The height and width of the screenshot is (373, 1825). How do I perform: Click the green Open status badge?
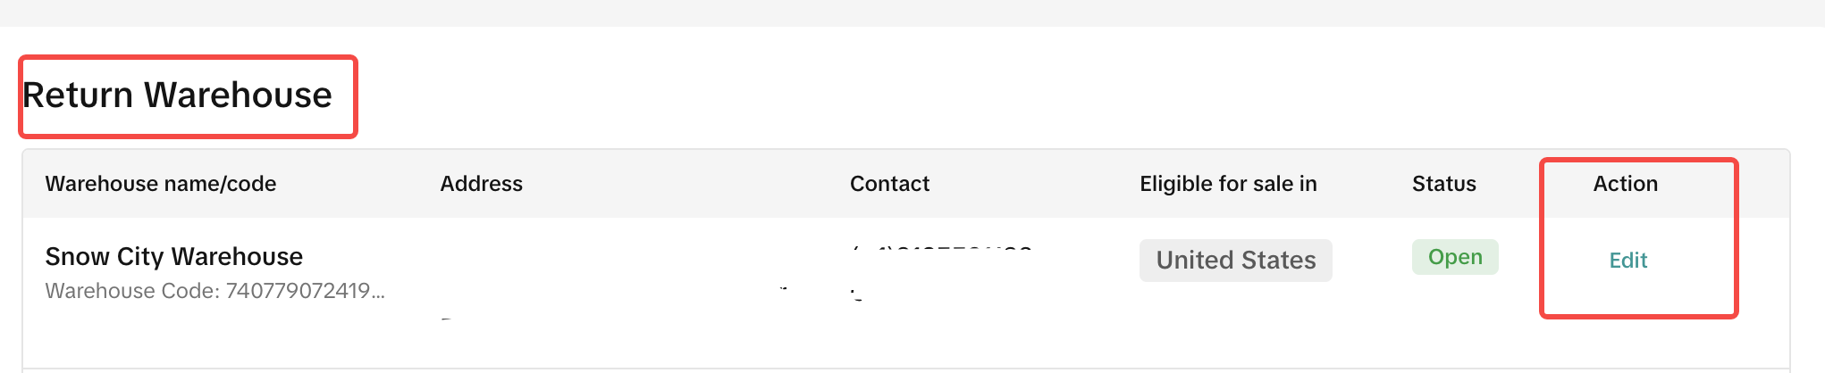[x=1454, y=257]
